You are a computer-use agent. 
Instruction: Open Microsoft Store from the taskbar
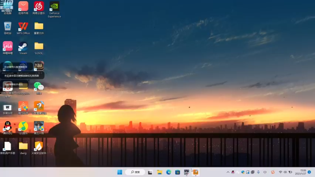178,172
